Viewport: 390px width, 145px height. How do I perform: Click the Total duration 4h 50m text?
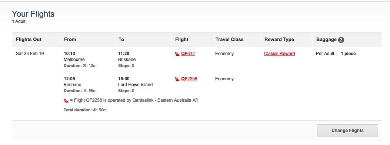(85, 110)
